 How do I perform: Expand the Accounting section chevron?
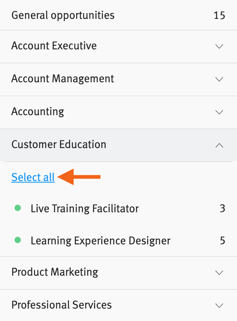click(x=219, y=112)
